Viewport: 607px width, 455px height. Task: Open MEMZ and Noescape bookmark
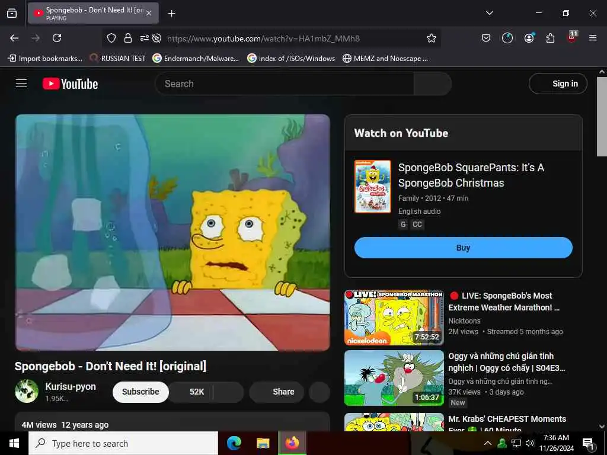pos(385,59)
